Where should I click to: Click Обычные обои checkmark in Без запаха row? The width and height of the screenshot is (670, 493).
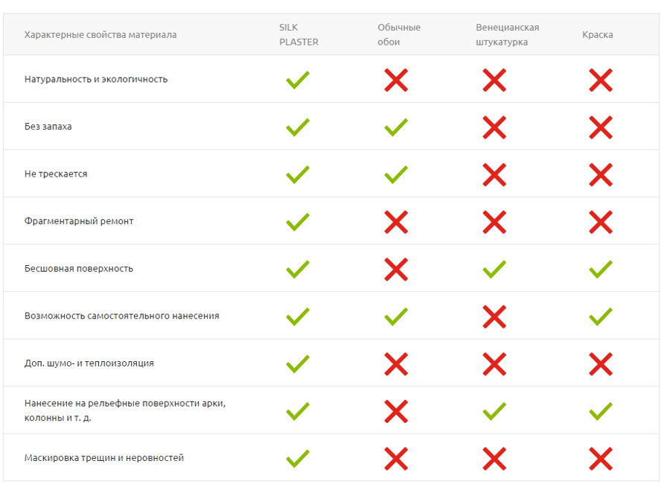[x=396, y=127]
